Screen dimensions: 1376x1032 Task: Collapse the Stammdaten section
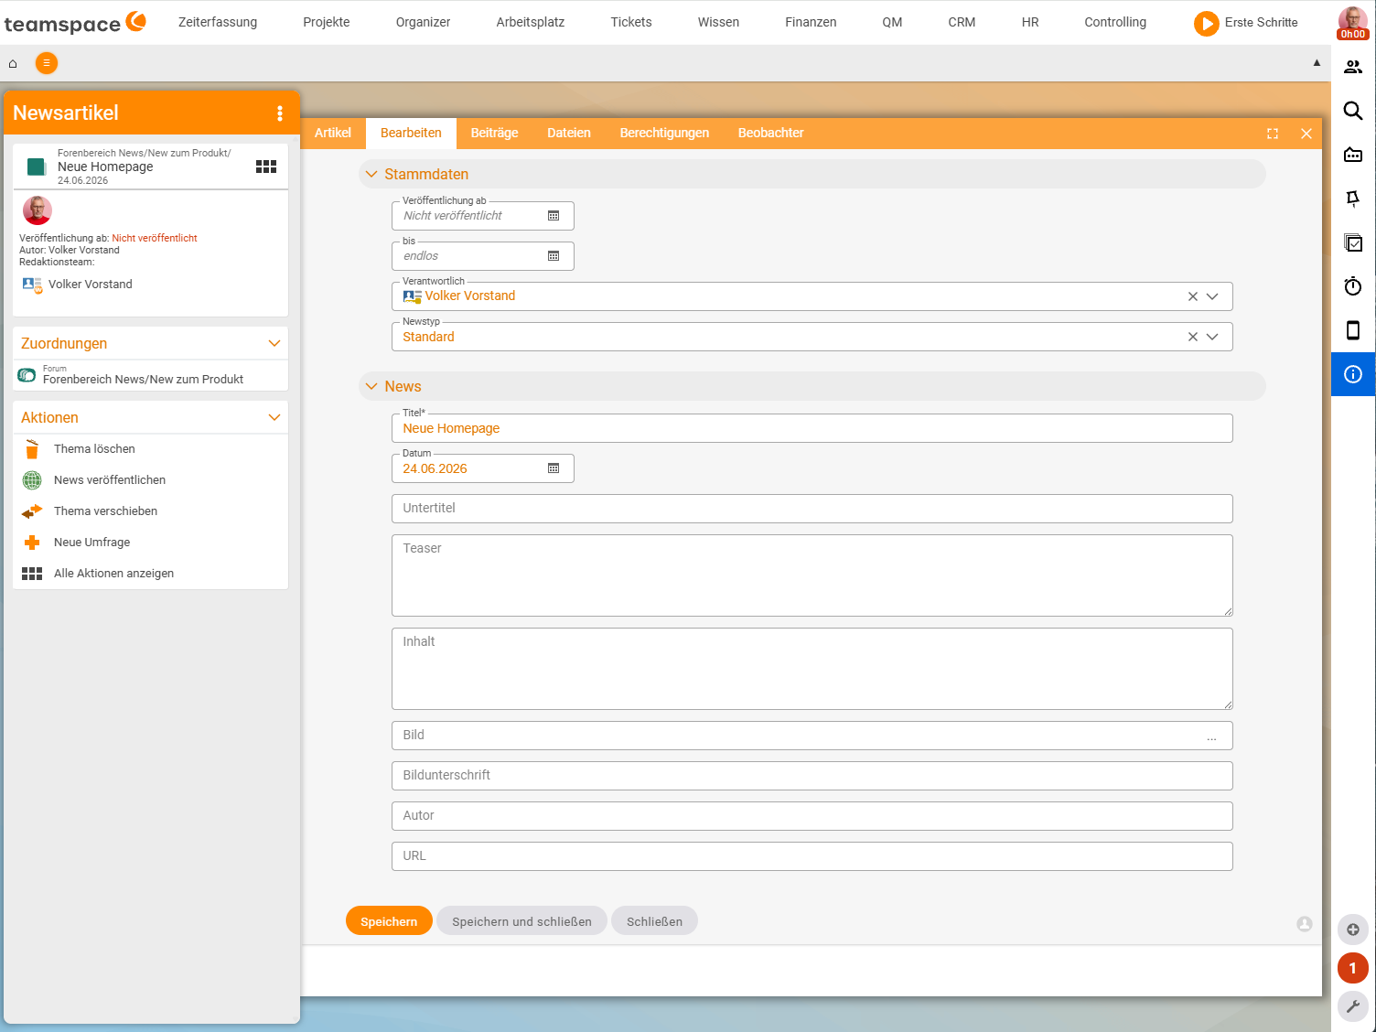coord(371,174)
